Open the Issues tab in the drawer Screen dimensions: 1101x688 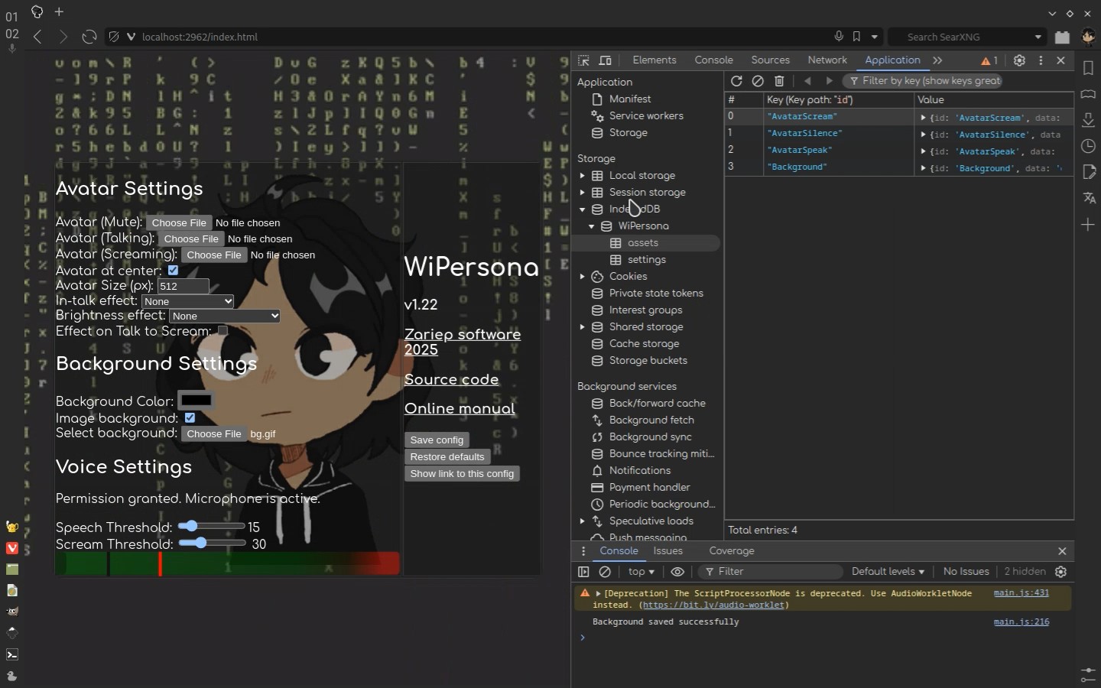(667, 551)
